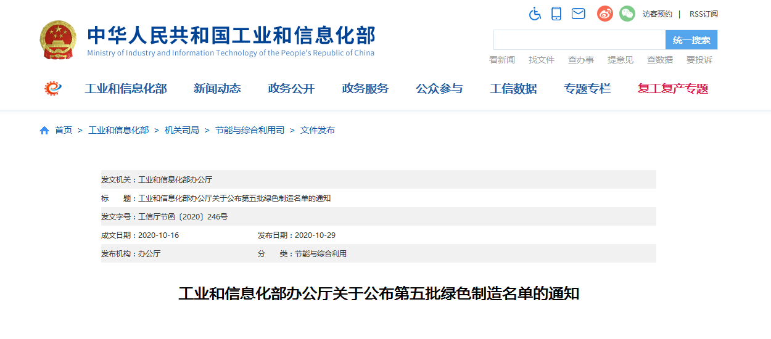771x339 pixels.
Task: Focus the search input field
Action: pos(579,40)
